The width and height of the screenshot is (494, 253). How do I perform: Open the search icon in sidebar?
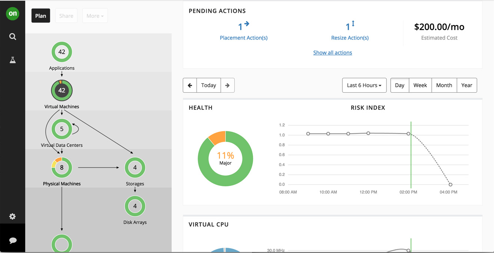click(13, 36)
